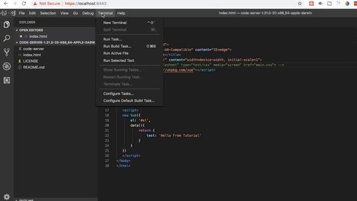Click the 'Hello From Tutorial' string in editor

(180, 136)
